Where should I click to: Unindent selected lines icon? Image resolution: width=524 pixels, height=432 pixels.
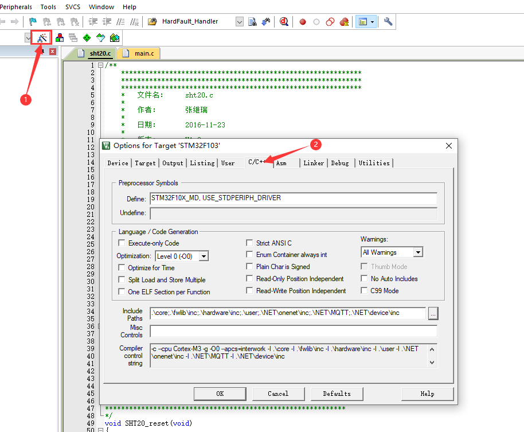[107, 22]
